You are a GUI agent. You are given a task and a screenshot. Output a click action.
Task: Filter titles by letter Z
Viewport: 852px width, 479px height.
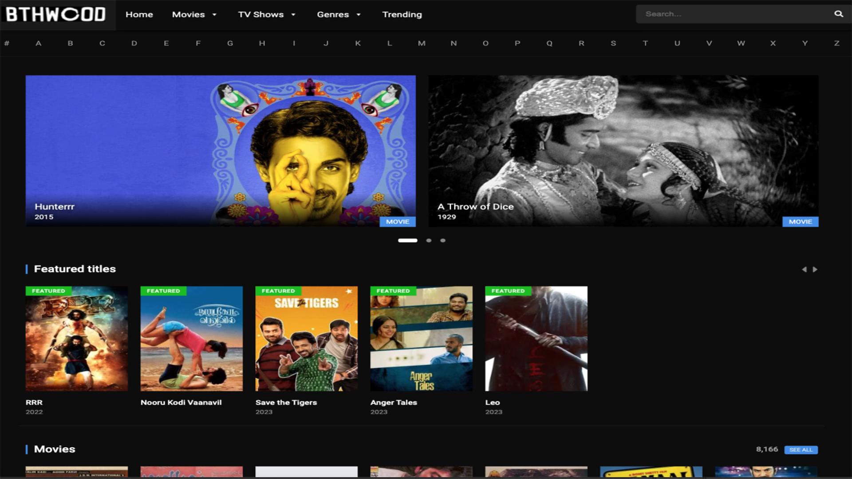837,43
